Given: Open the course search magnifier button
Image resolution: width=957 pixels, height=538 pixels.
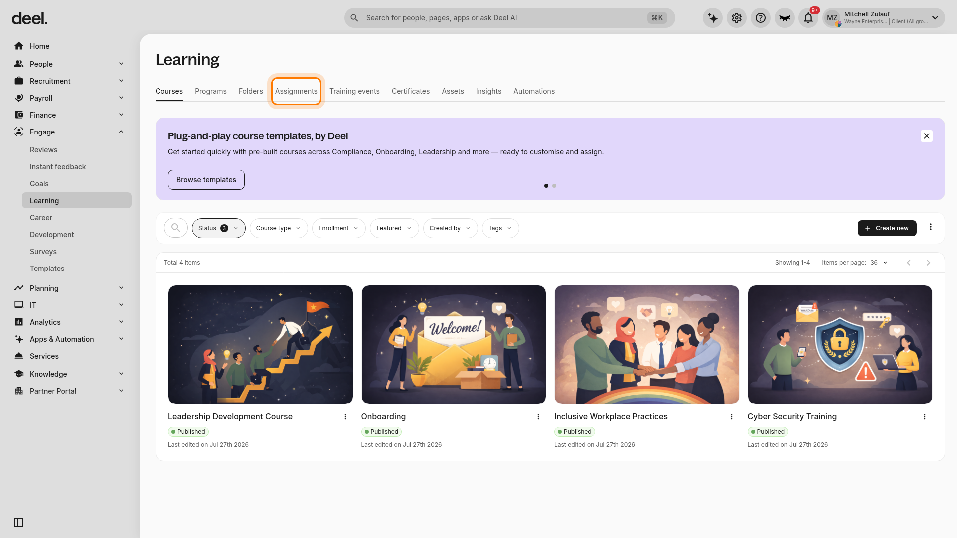Looking at the screenshot, I should point(176,228).
